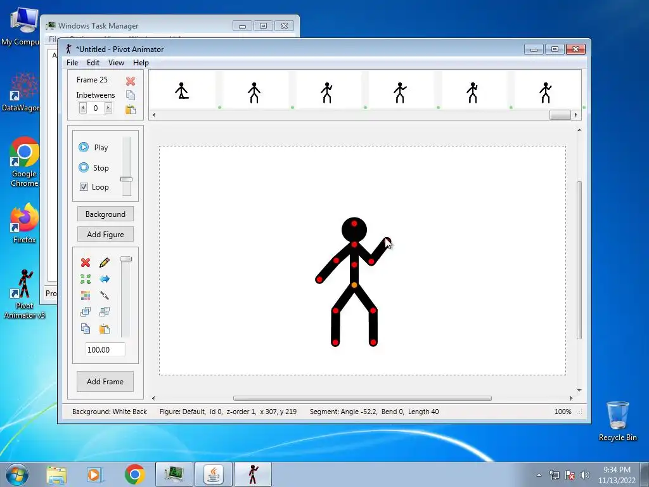Click the 100% zoom status text
Screen dimensions: 649x487
tap(563, 412)
